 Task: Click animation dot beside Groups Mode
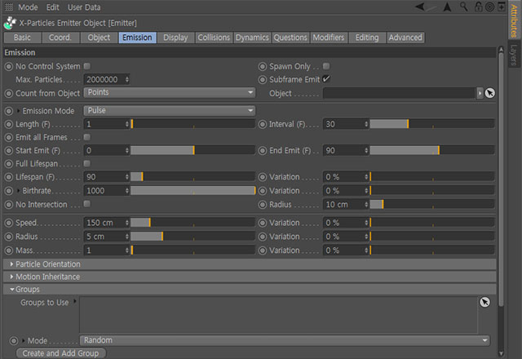pyautogui.click(x=14, y=341)
